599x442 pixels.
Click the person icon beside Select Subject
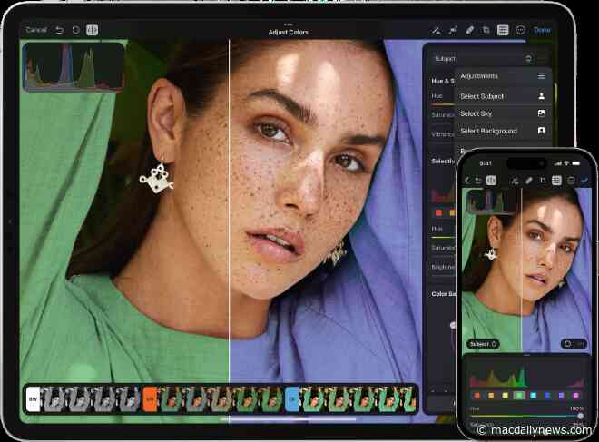click(541, 96)
